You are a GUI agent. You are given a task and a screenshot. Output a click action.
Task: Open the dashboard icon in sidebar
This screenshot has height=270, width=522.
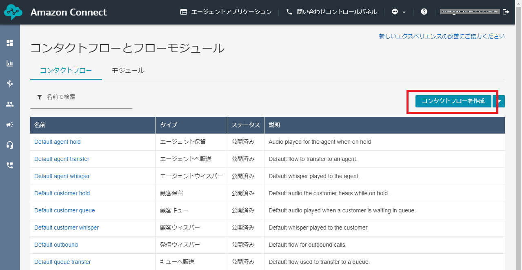point(10,43)
